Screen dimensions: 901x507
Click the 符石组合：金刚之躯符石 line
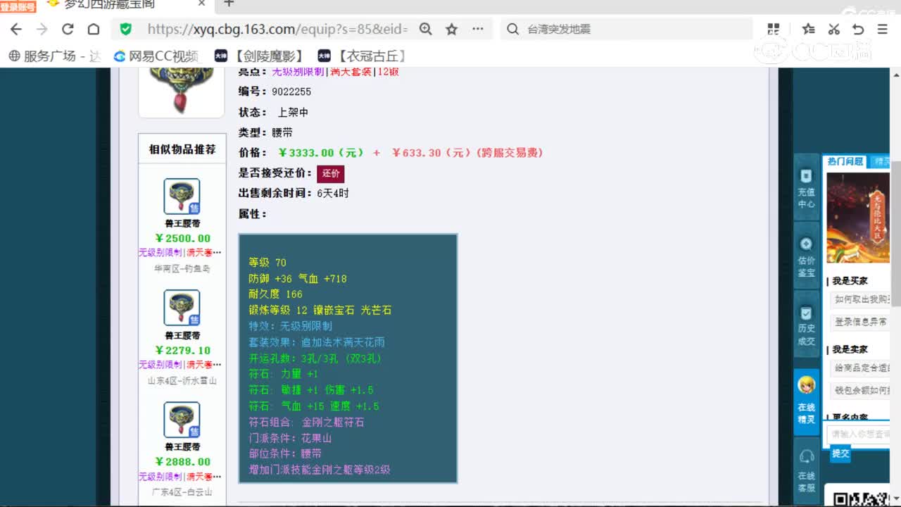point(306,423)
